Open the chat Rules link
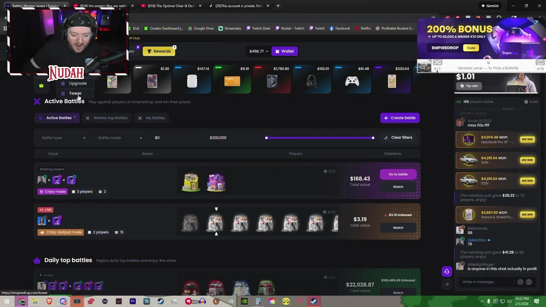Screen dimensions: 546x307 point(531,102)
